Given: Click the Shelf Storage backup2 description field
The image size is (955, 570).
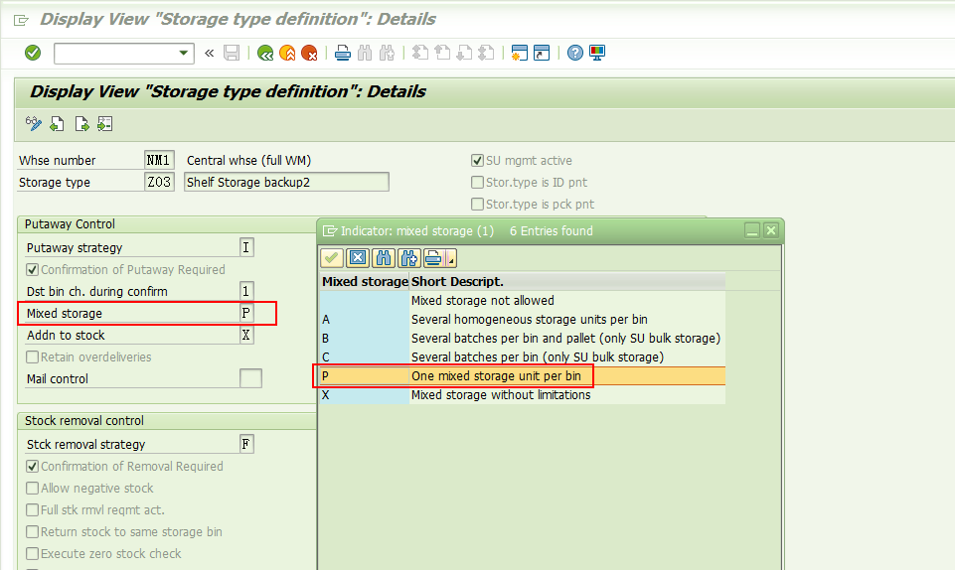Looking at the screenshot, I should [286, 182].
